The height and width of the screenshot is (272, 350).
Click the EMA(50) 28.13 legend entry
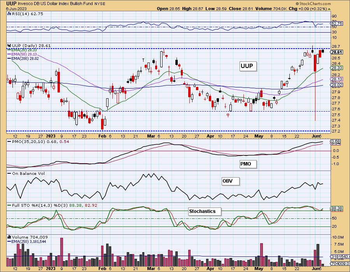(x=22, y=54)
